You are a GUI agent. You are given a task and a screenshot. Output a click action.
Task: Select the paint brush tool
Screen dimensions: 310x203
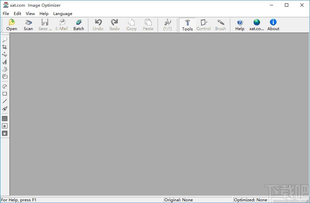[5, 109]
